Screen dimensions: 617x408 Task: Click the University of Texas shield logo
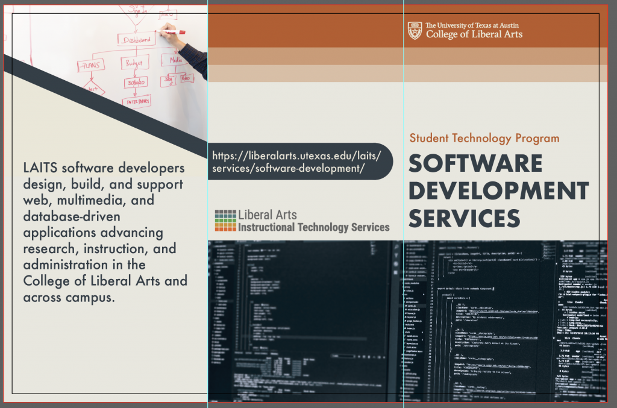pyautogui.click(x=415, y=31)
